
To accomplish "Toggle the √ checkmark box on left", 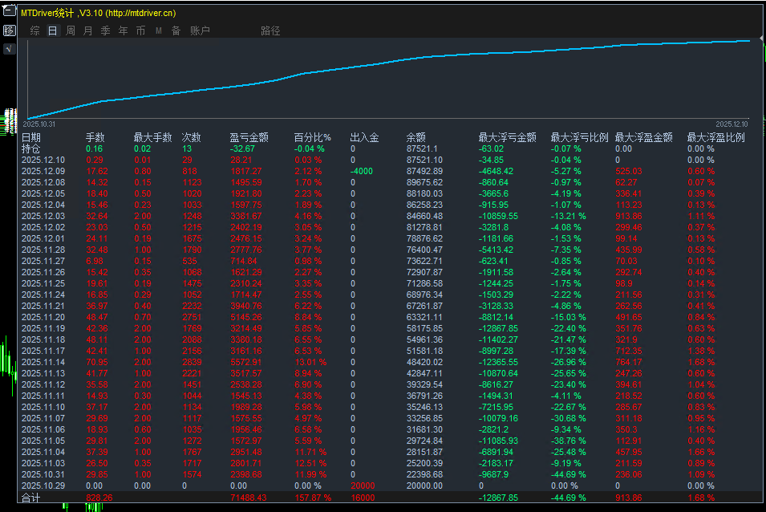I will pyautogui.click(x=10, y=49).
